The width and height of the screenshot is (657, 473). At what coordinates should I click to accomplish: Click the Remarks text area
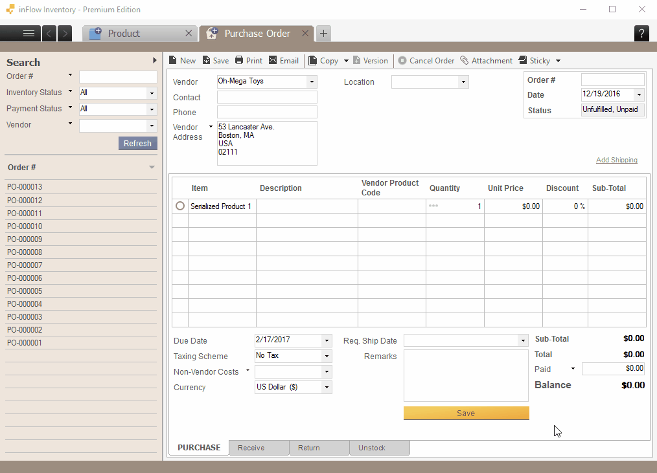pos(466,376)
